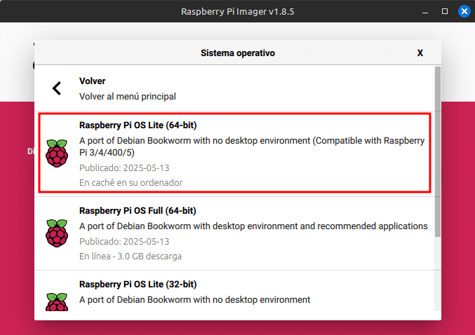
Task: Select Raspberry Pi OS Lite (32-bit) title
Action: [x=138, y=284]
